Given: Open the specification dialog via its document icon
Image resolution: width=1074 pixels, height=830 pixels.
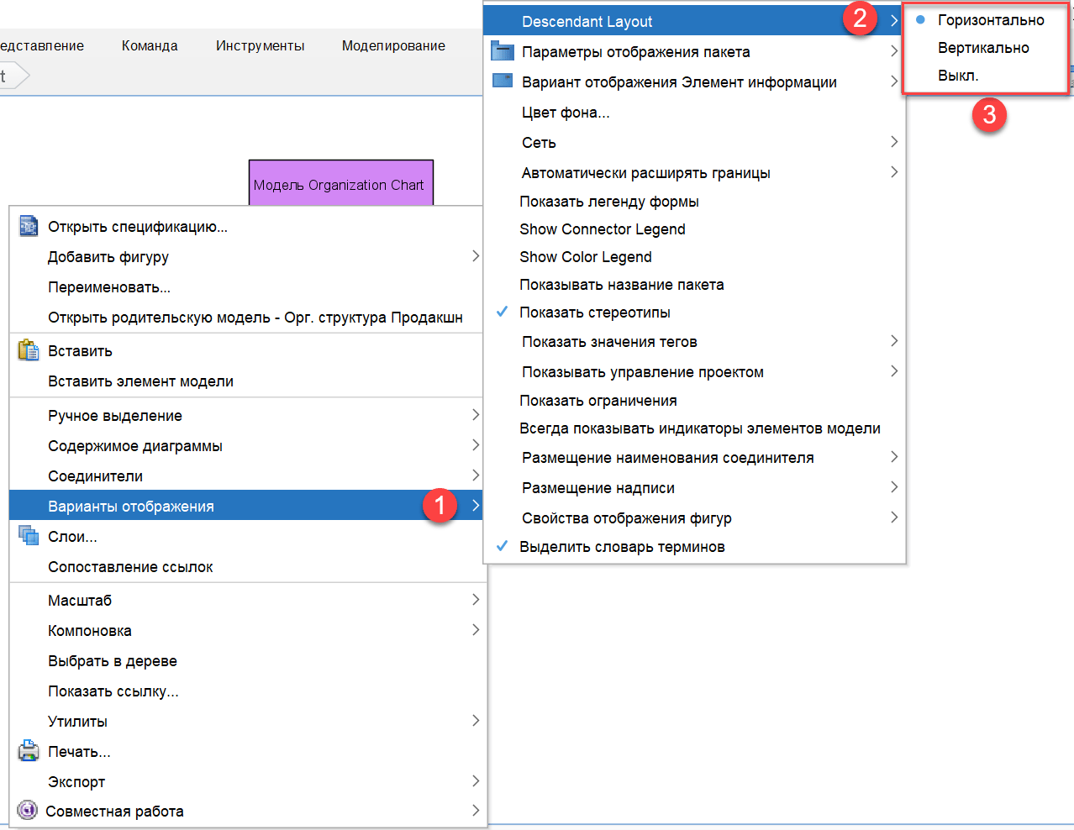Looking at the screenshot, I should (27, 226).
